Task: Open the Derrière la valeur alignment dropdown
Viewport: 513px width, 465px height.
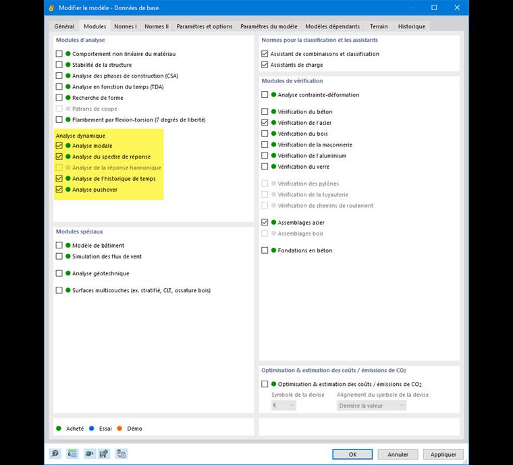Action: [371, 406]
